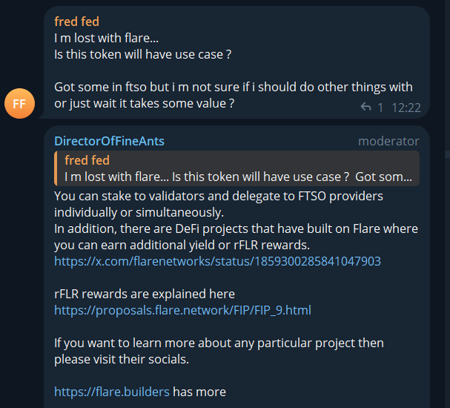Open the proposals.flare.network FIP_9 link

[182, 310]
